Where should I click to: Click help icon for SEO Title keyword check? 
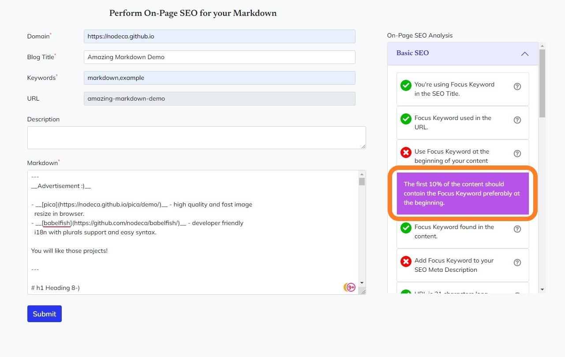tap(517, 86)
